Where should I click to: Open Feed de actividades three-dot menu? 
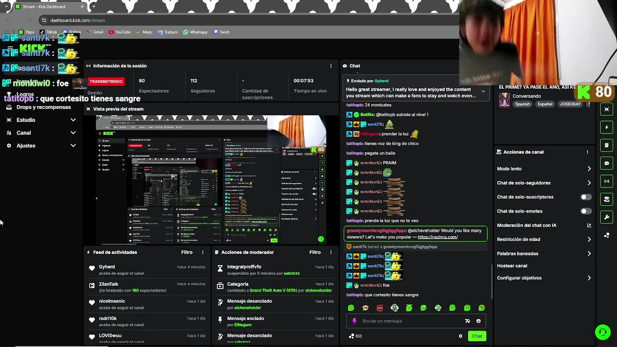[202, 253]
